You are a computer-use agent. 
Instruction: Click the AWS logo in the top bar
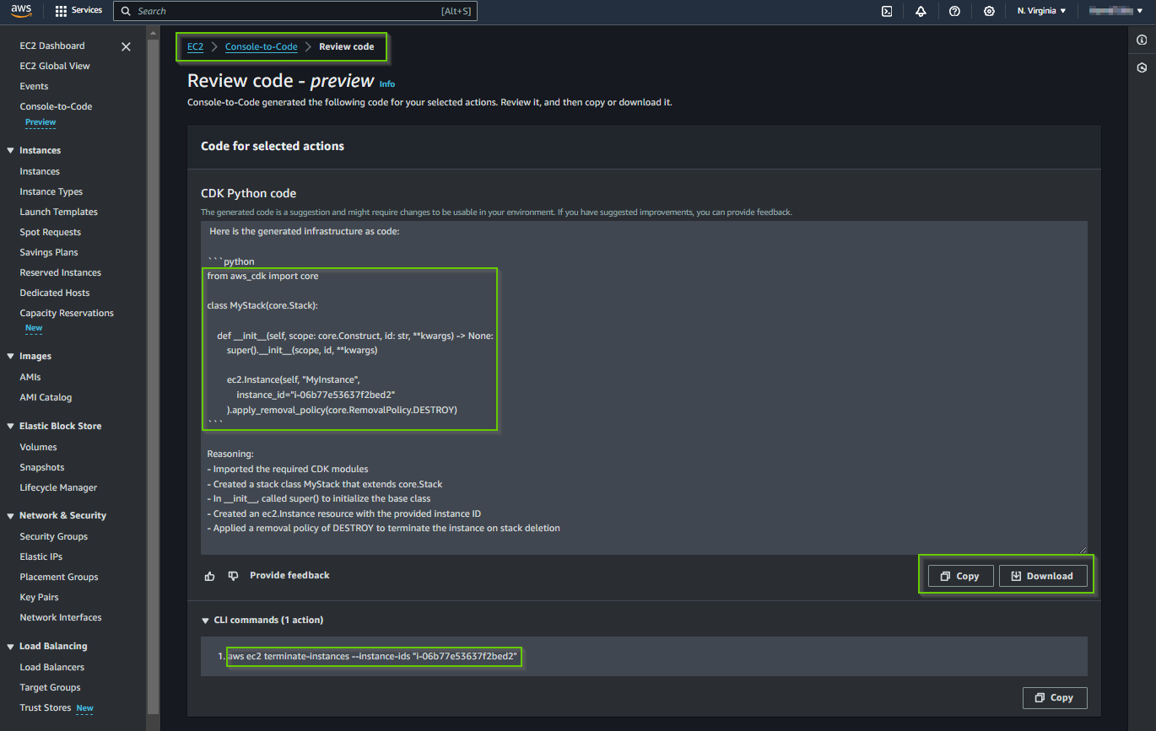(22, 11)
